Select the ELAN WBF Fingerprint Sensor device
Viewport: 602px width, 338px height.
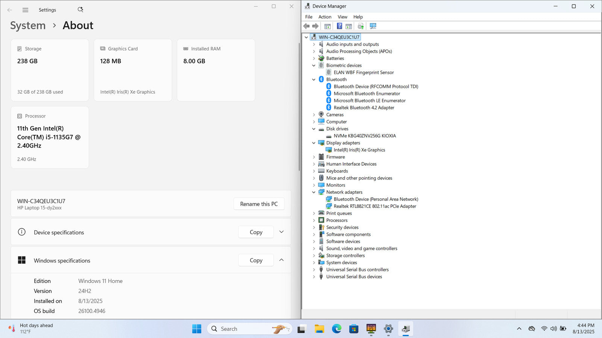point(363,72)
